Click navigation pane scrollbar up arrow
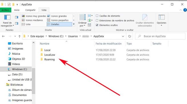The height and width of the screenshot is (104, 187). click(33, 43)
